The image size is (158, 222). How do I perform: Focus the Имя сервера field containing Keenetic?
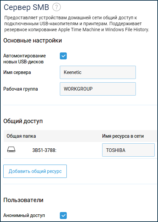(x=98, y=72)
